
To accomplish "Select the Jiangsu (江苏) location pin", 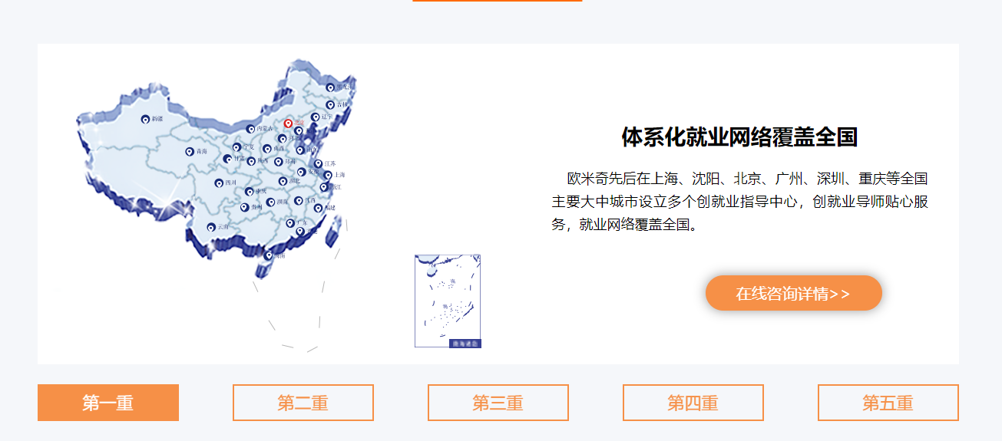I will point(318,163).
